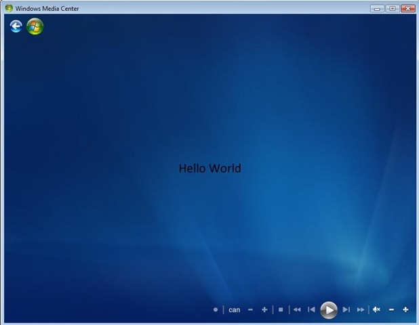
Task: Click the Windows Media Center title bar icon
Action: point(9,8)
